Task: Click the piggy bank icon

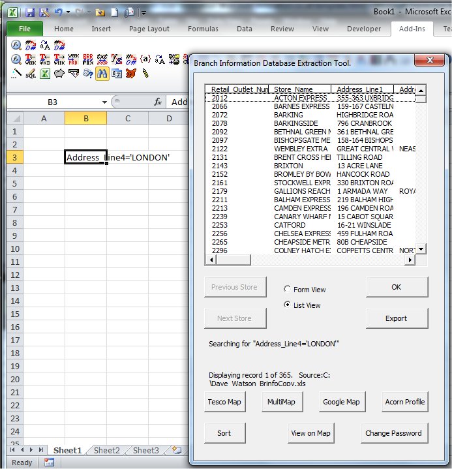Action: (x=59, y=74)
